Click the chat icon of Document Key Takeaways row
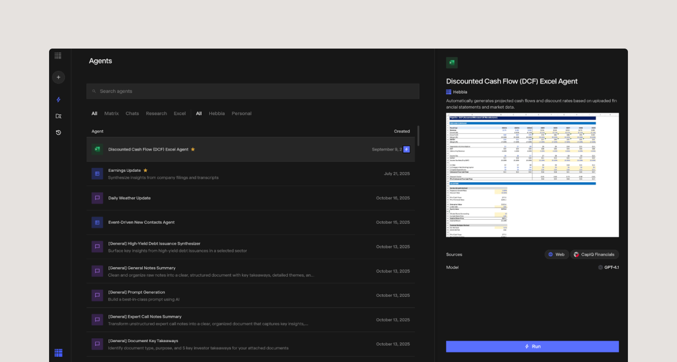 pyautogui.click(x=97, y=344)
